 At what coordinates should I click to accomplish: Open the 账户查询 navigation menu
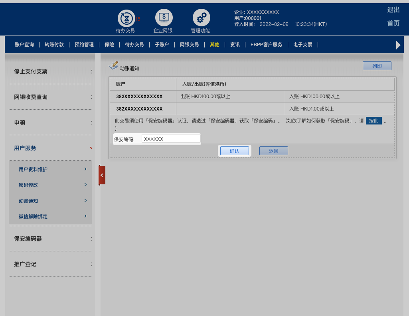[x=24, y=45]
